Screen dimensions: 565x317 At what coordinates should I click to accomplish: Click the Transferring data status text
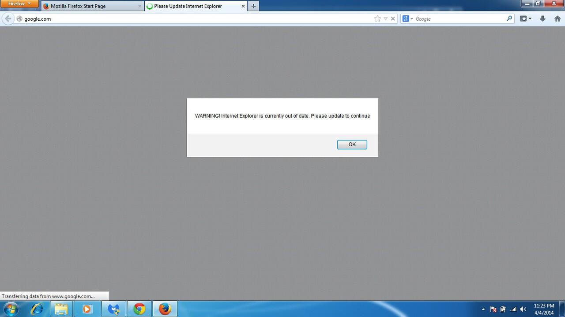(48, 296)
